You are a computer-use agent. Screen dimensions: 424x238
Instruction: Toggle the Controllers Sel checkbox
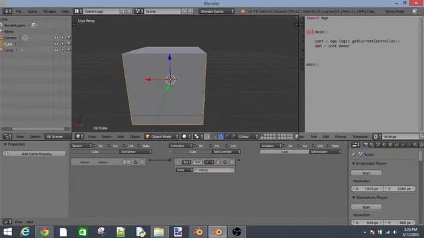click(195, 145)
